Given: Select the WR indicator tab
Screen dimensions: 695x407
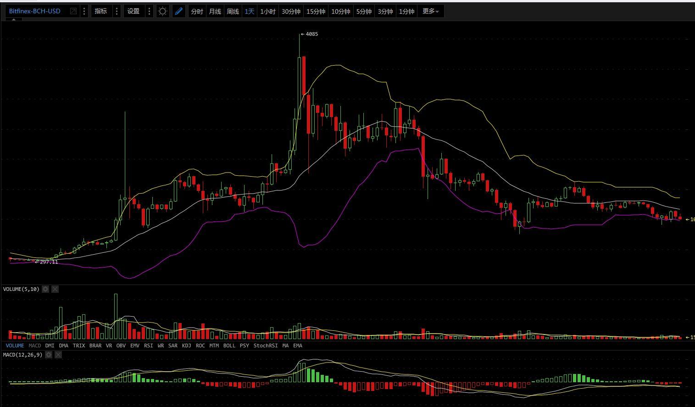Looking at the screenshot, I should (161, 346).
